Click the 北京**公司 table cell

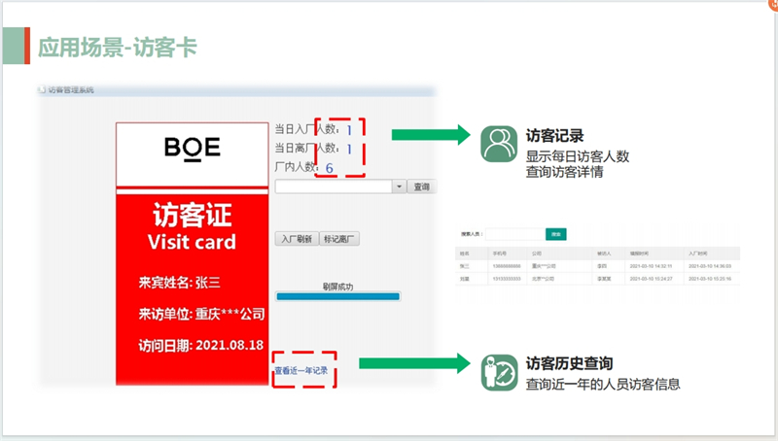click(544, 279)
